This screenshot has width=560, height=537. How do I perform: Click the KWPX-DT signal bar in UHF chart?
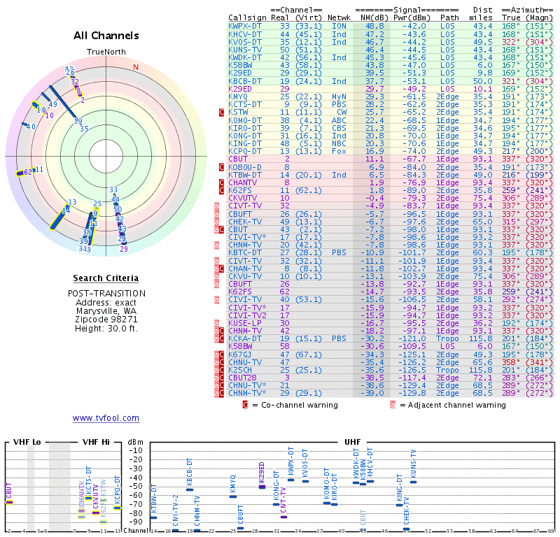pyautogui.click(x=291, y=480)
